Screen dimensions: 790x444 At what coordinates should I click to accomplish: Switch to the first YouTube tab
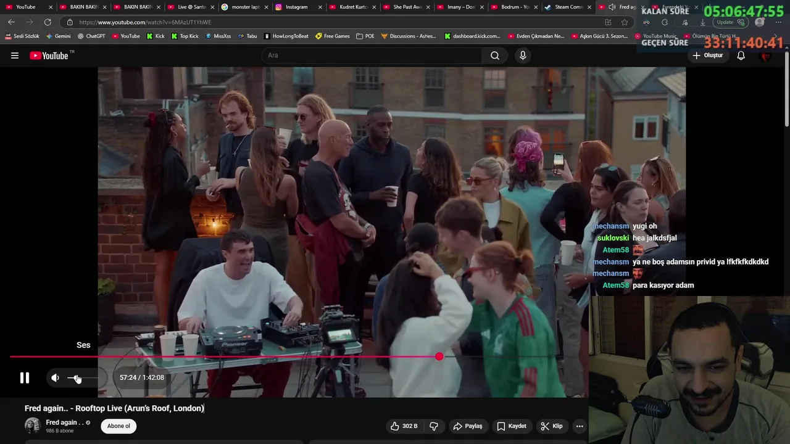[30, 7]
